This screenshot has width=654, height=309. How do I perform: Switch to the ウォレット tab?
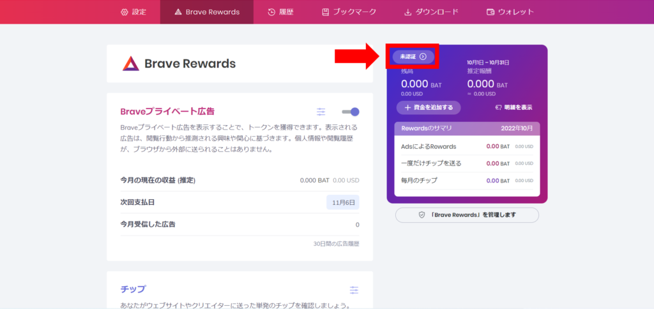510,11
